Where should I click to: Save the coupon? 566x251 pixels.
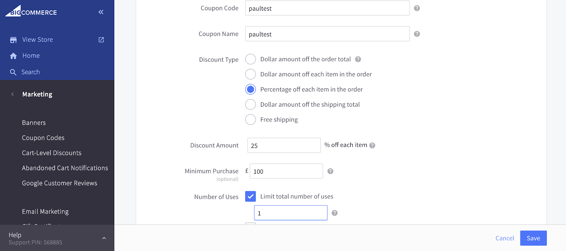tap(533, 238)
